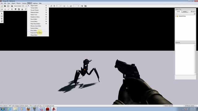Open the World Editor via first toolbar icon

pyautogui.click(x=2, y=6)
